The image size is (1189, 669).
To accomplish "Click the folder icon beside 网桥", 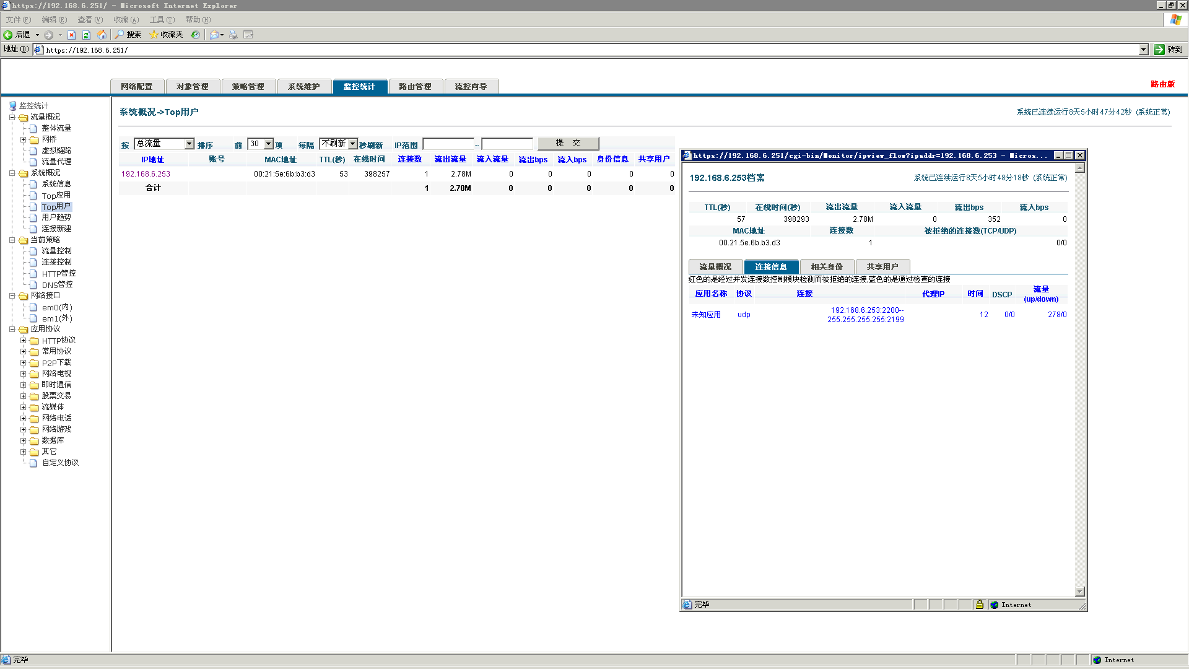I will point(34,140).
